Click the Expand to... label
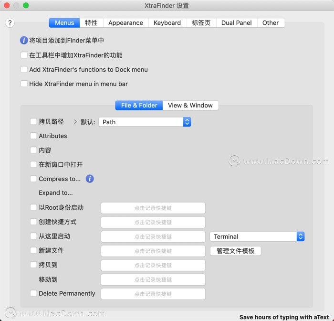This screenshot has width=334, height=321. [56, 193]
